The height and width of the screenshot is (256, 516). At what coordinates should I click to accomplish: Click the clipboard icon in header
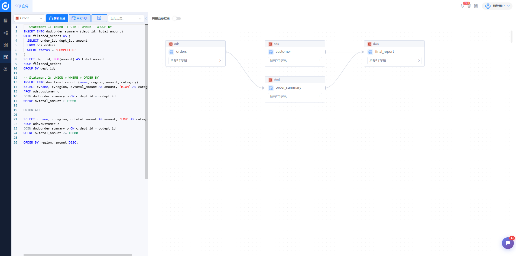476,6
